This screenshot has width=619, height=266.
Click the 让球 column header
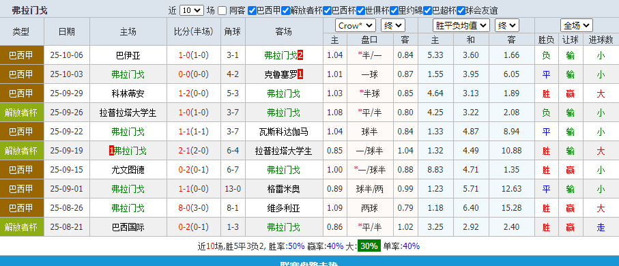click(570, 40)
